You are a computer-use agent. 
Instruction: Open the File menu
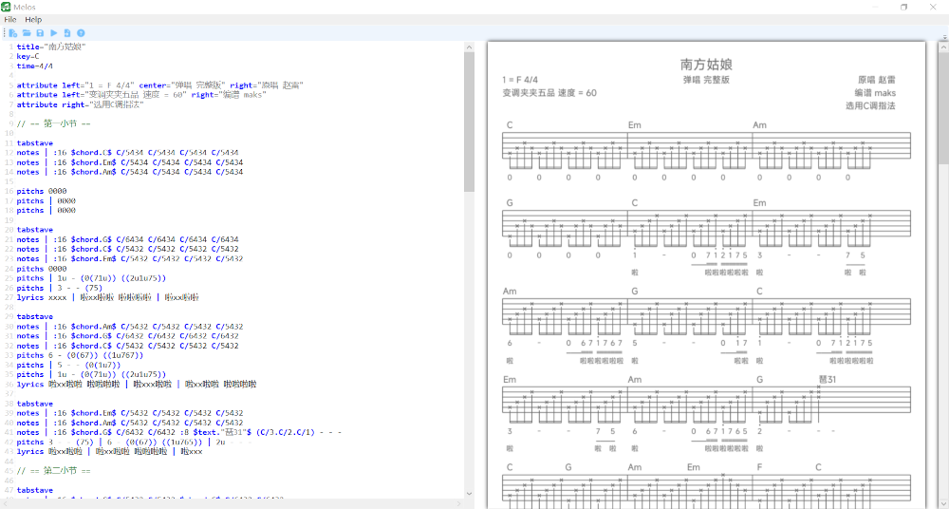[10, 19]
